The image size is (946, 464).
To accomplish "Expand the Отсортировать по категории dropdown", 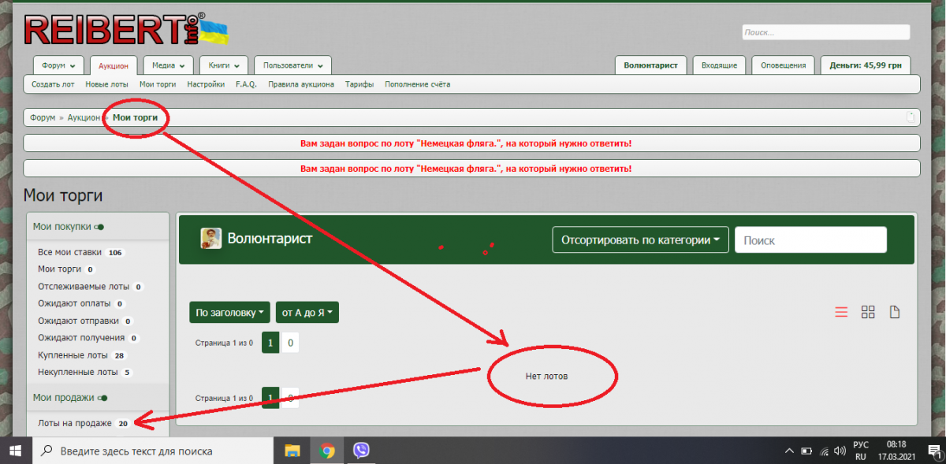I will click(640, 240).
